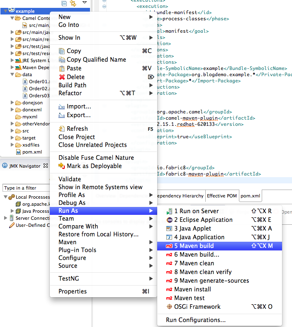Collapse the Local Processes node
The image size is (292, 327).
6,197
